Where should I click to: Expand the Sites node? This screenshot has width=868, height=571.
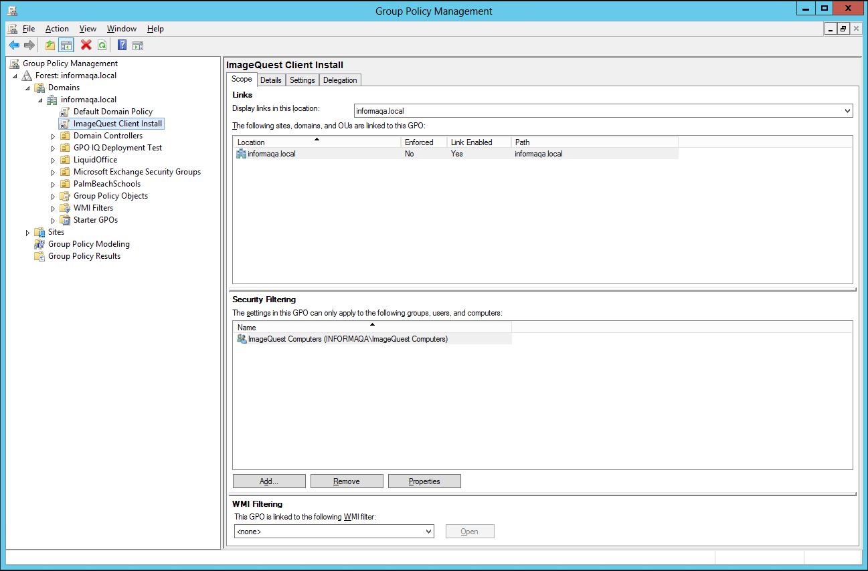pyautogui.click(x=28, y=233)
